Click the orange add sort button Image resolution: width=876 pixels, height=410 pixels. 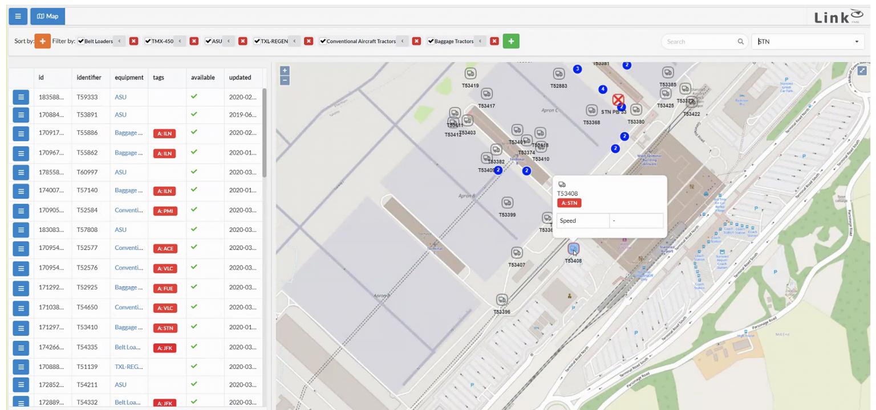42,41
